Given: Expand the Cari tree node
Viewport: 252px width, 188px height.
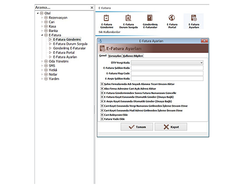Looking at the screenshot, I should [x=42, y=22].
